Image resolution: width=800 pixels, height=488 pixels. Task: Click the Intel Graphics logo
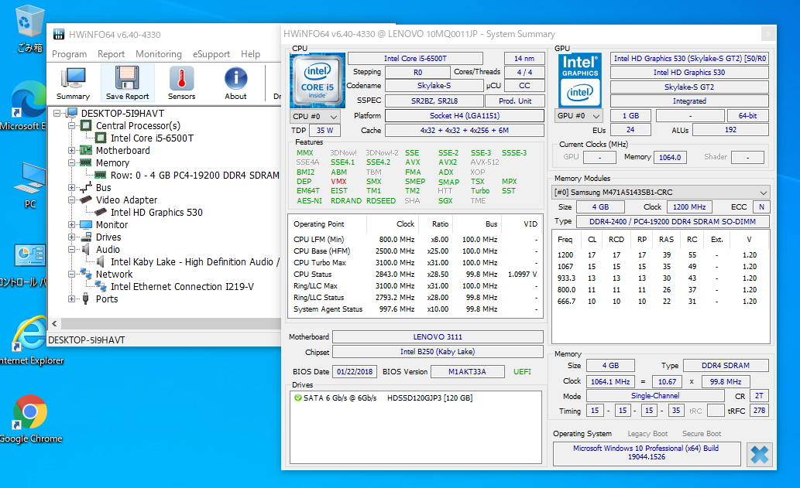579,80
